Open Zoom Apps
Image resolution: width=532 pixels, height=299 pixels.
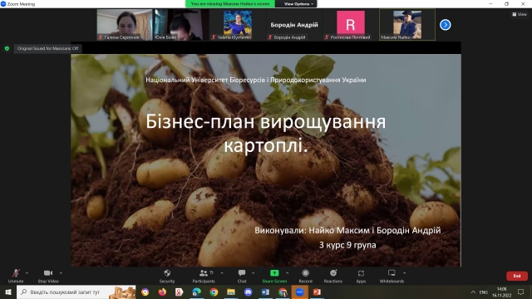pos(361,276)
